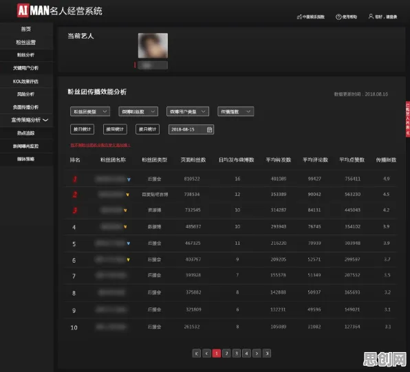Viewport: 410px width, 372px height.
Task: Click the red rank 1 badge
Action: (75, 179)
